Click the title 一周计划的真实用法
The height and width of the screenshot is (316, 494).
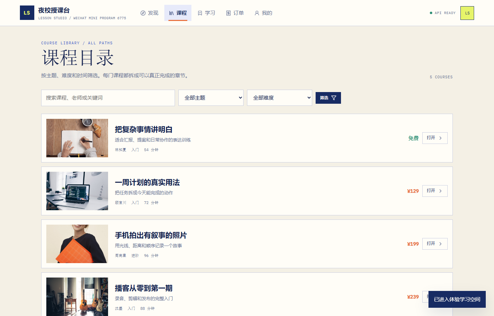[x=147, y=182]
